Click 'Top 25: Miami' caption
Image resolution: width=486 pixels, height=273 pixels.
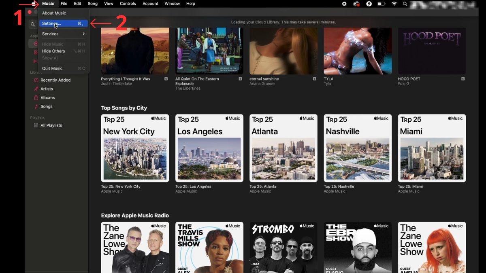pyautogui.click(x=410, y=186)
